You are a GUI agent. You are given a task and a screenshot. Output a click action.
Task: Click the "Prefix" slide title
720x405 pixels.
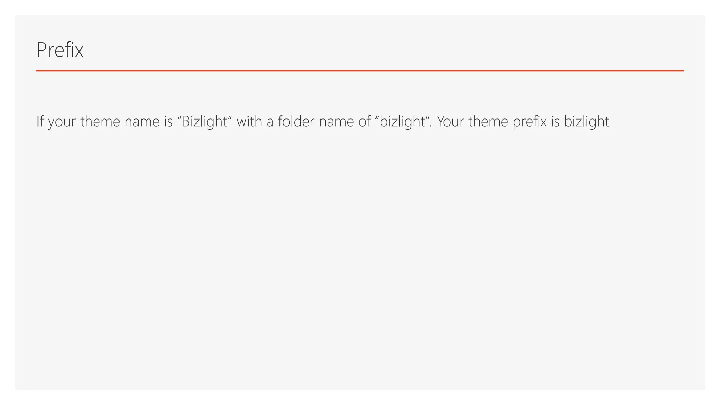[x=60, y=50]
